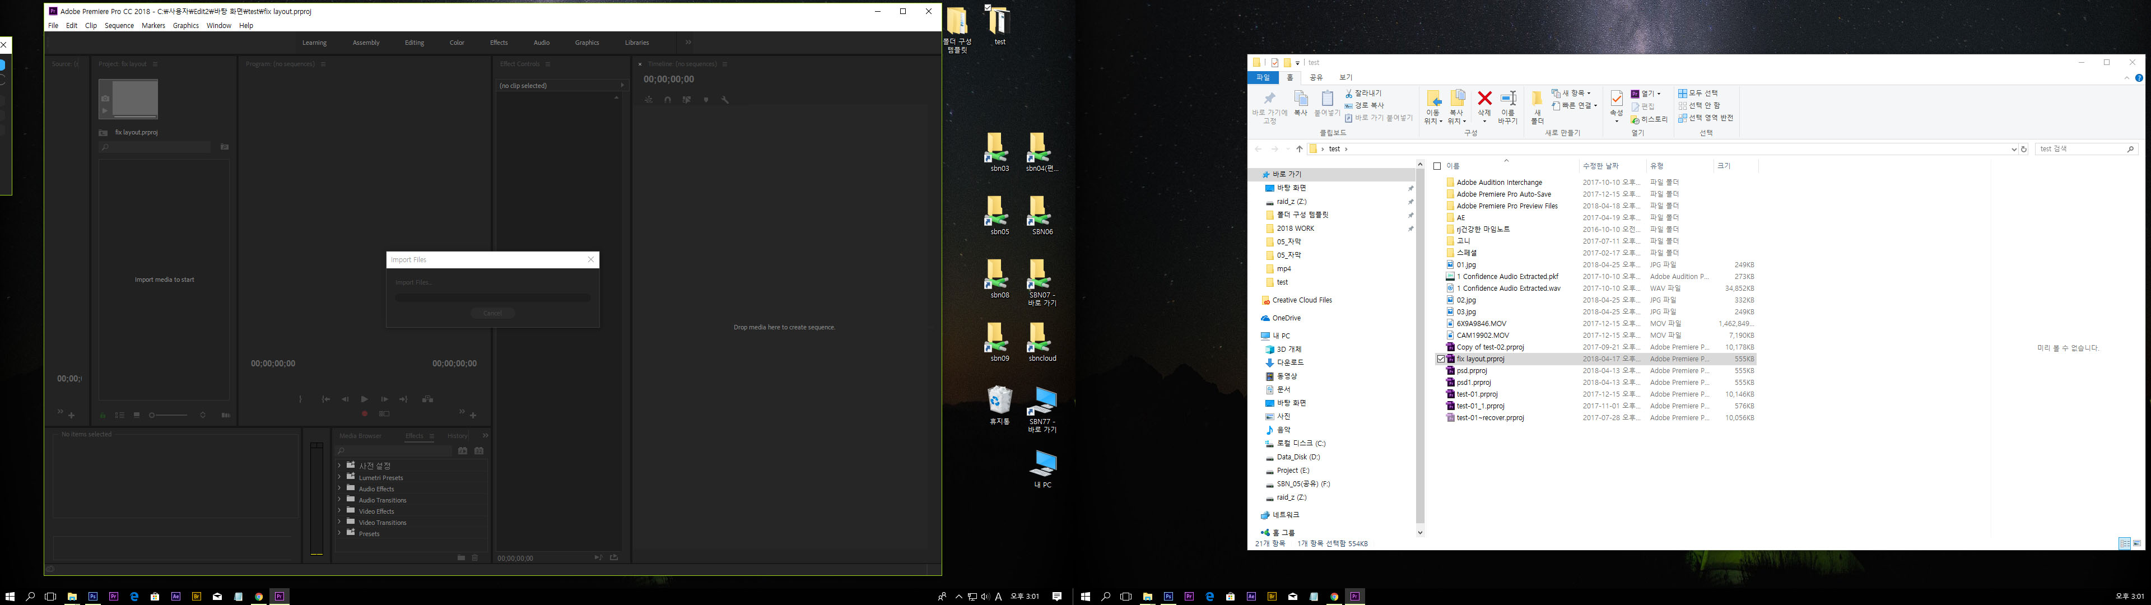Click the Project panel search field
This screenshot has height=605, width=2151.
(x=155, y=147)
